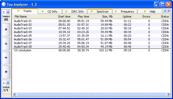The image size is (173, 99).
Task: Click total size 310.12 Mb cell
Action: click(106, 50)
